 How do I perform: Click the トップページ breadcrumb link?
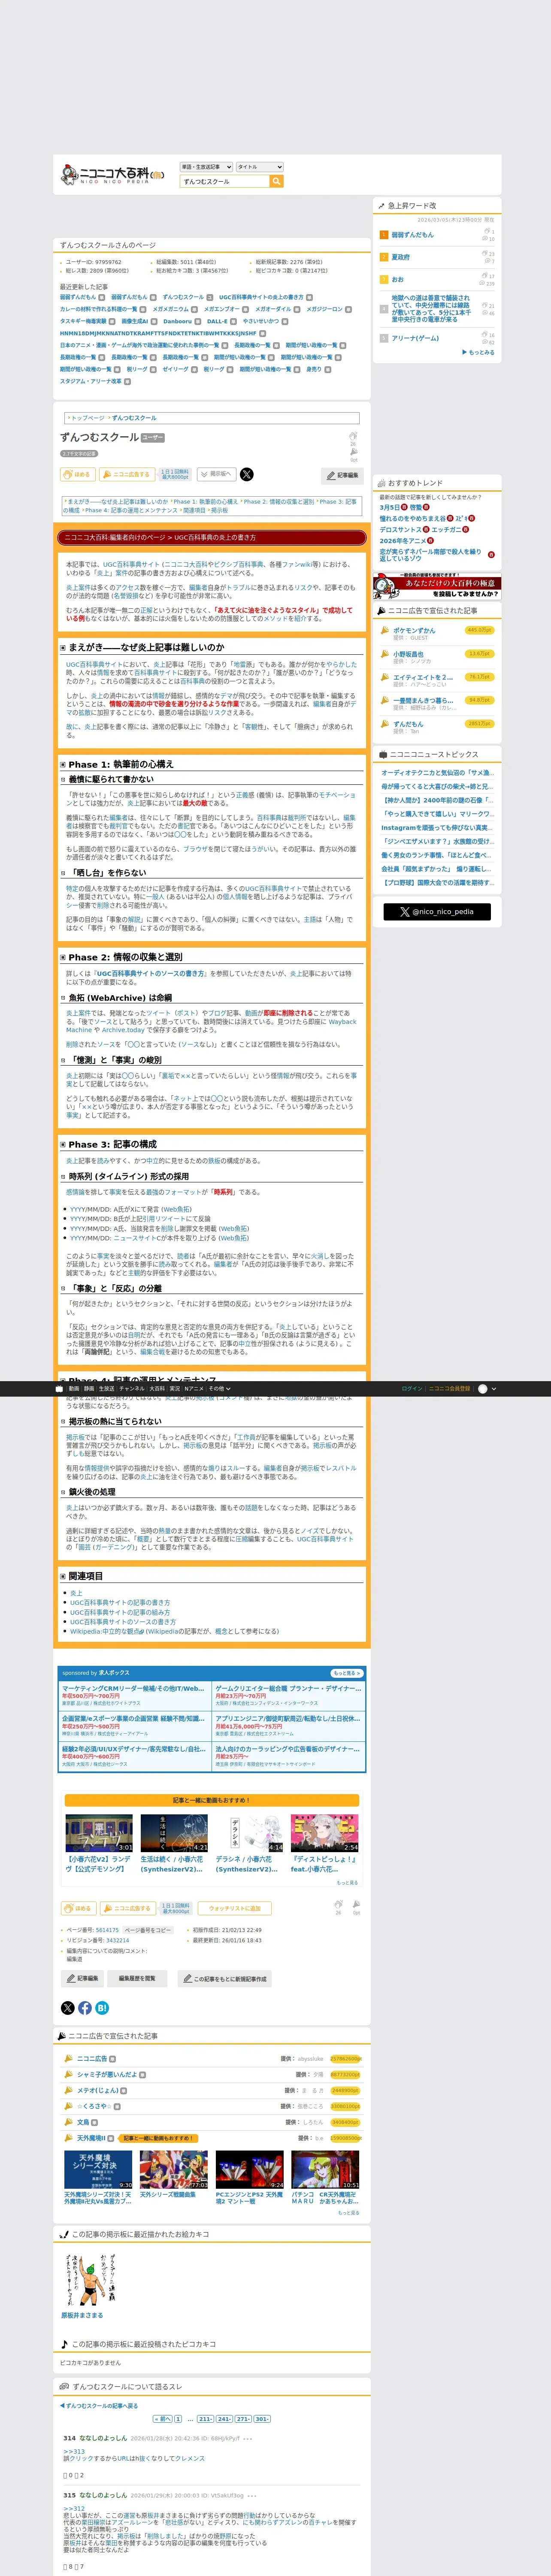pyautogui.click(x=87, y=418)
